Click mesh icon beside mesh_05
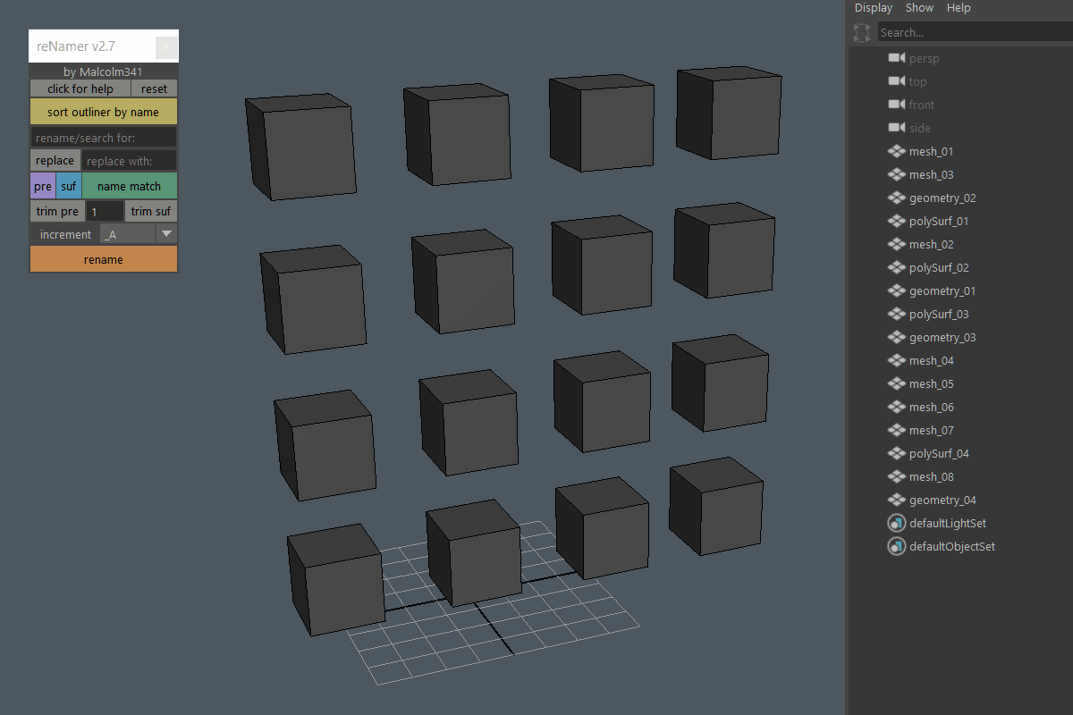Image resolution: width=1073 pixels, height=715 pixels. coord(897,383)
